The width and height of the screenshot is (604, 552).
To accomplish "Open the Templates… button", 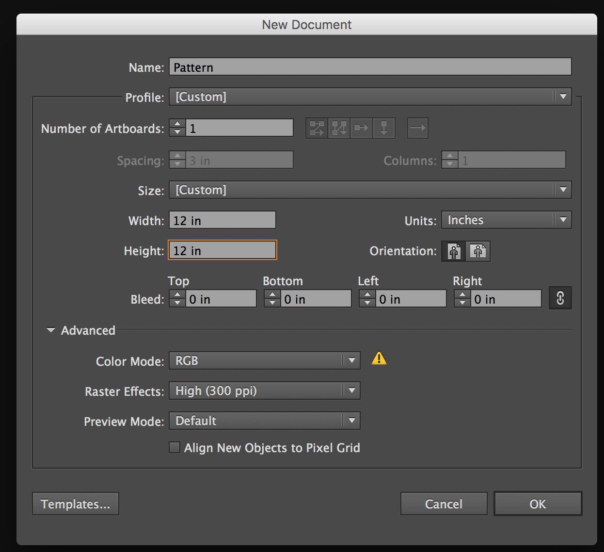I will (x=76, y=504).
